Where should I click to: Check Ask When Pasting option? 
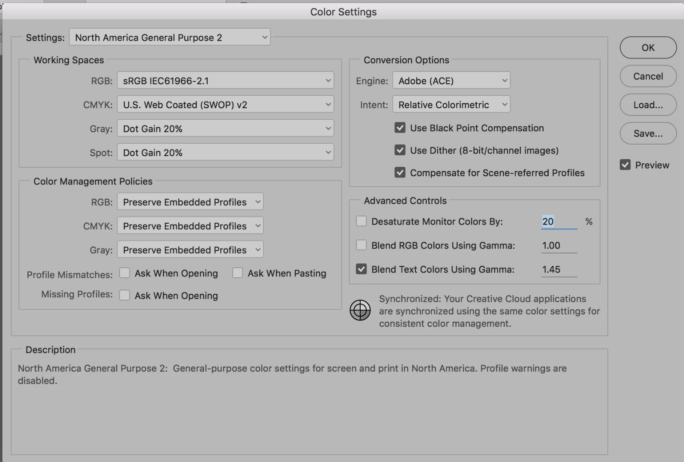pyautogui.click(x=237, y=273)
